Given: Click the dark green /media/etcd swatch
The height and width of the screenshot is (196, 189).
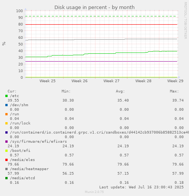Looking at the screenshot, I should pyautogui.click(x=6, y=178).
